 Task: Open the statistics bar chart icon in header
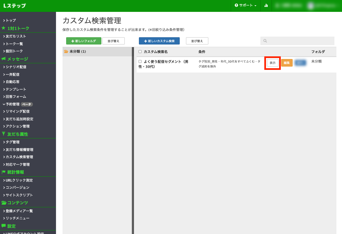266,6
